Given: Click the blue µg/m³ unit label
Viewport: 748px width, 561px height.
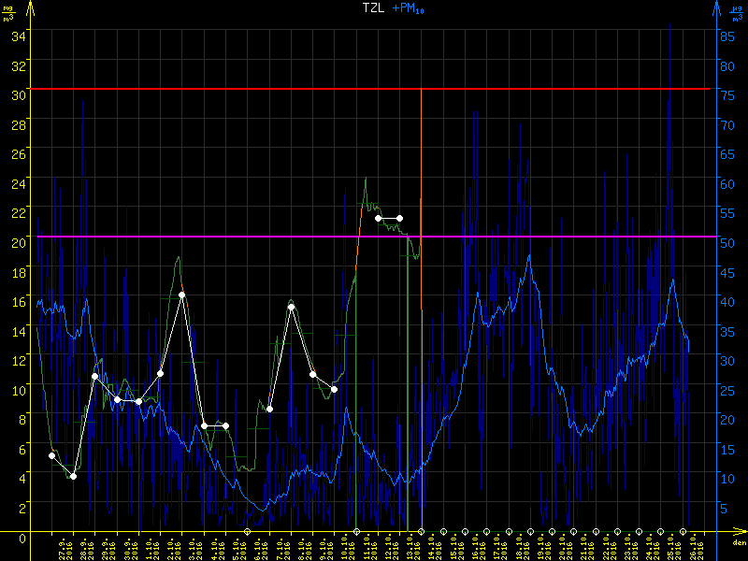Looking at the screenshot, I should point(736,13).
